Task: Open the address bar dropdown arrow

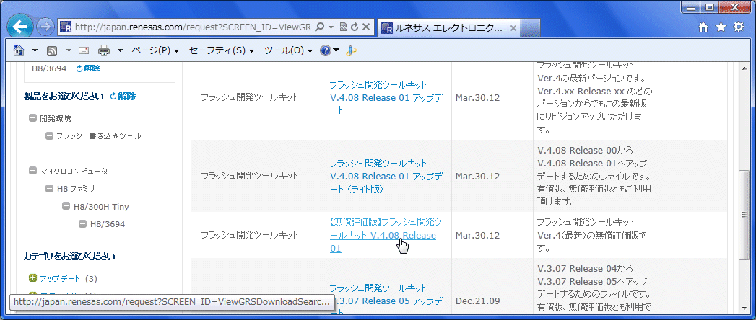Action: tap(331, 27)
